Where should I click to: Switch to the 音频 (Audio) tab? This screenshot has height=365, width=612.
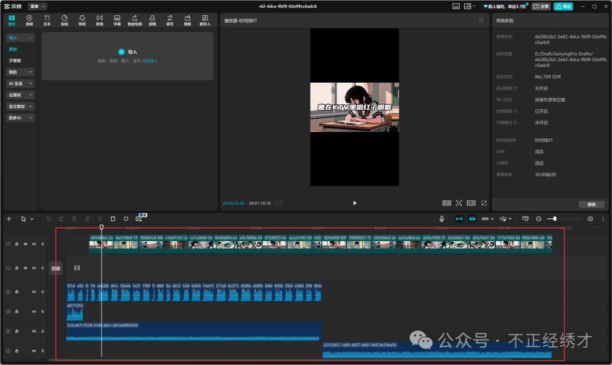(x=29, y=20)
